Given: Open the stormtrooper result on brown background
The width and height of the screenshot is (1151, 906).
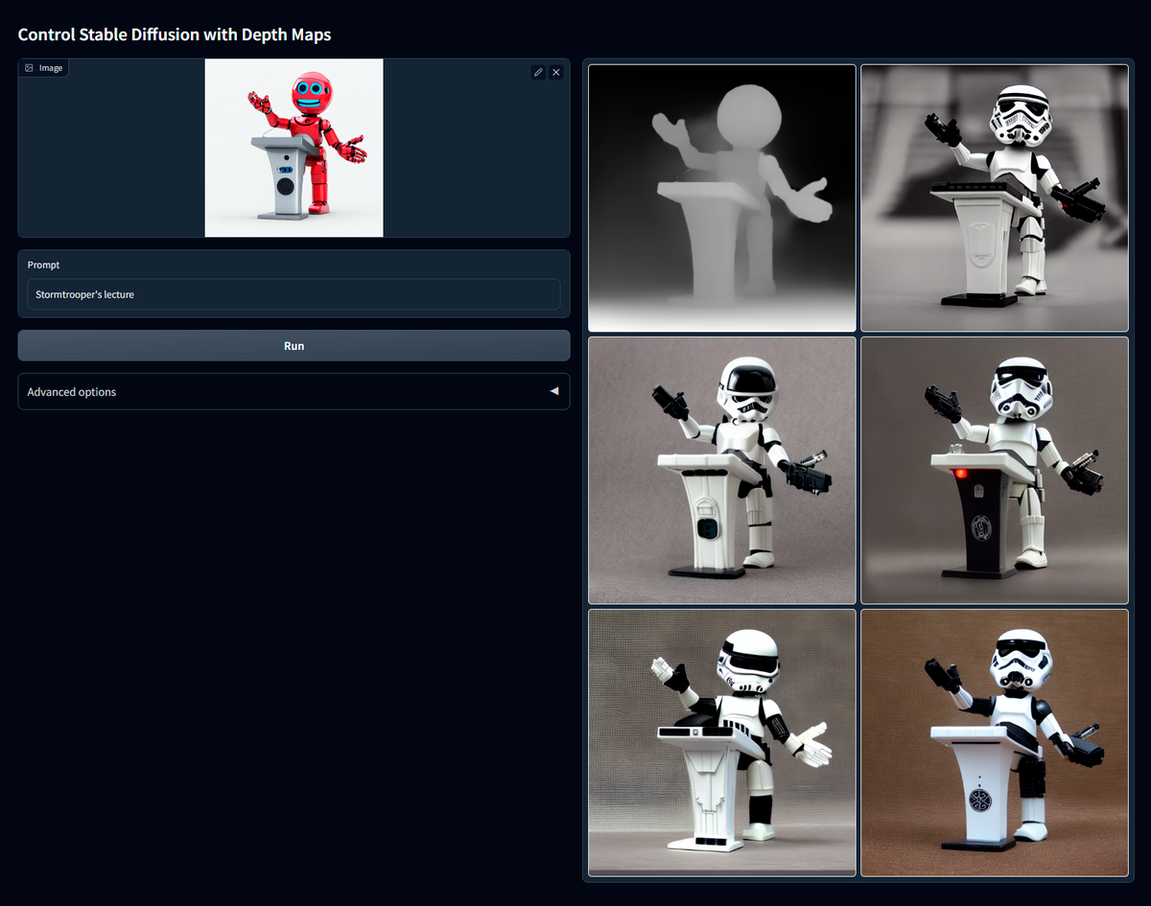Looking at the screenshot, I should pyautogui.click(x=995, y=742).
